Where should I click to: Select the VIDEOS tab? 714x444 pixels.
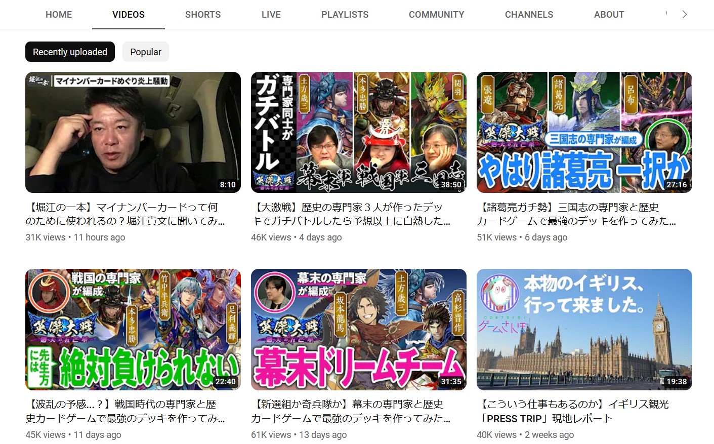pyautogui.click(x=129, y=15)
